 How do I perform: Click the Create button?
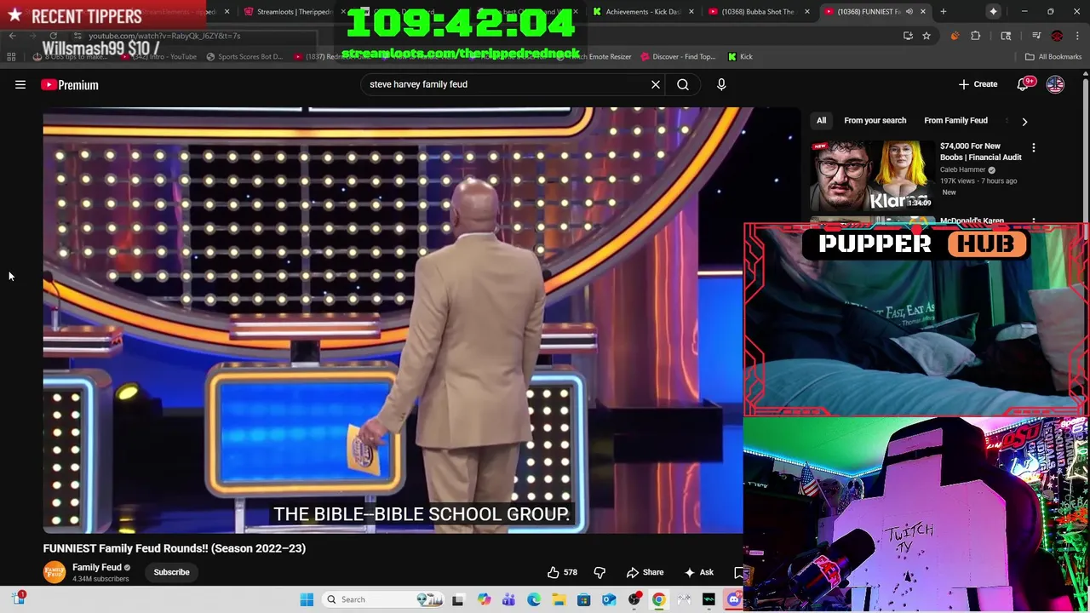tap(977, 84)
